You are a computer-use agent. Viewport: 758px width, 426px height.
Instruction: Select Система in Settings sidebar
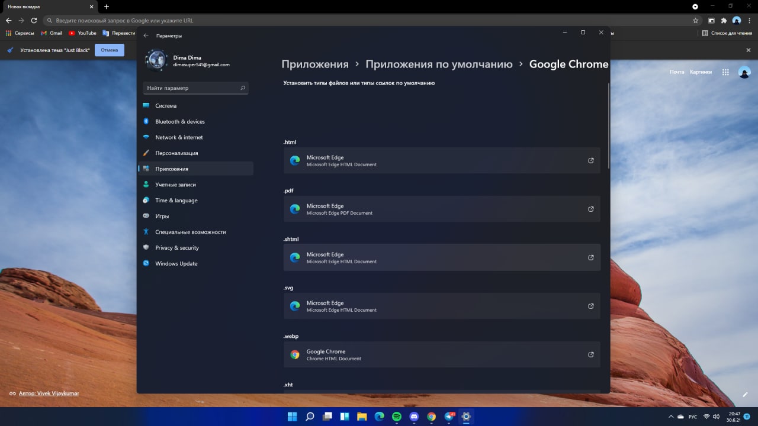coord(195,106)
